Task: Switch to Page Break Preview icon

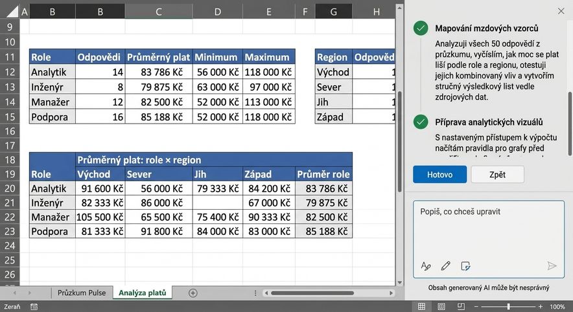Action: [461, 307]
